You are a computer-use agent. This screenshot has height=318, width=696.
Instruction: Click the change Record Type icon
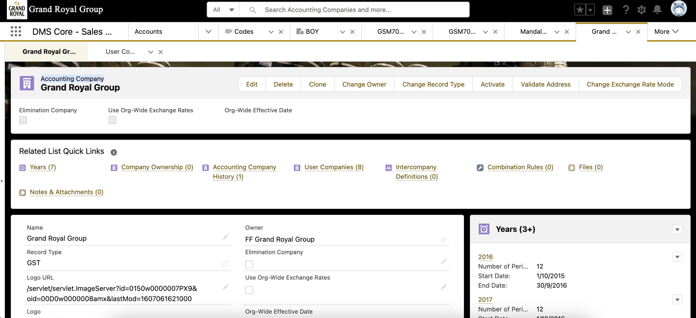[x=226, y=264]
